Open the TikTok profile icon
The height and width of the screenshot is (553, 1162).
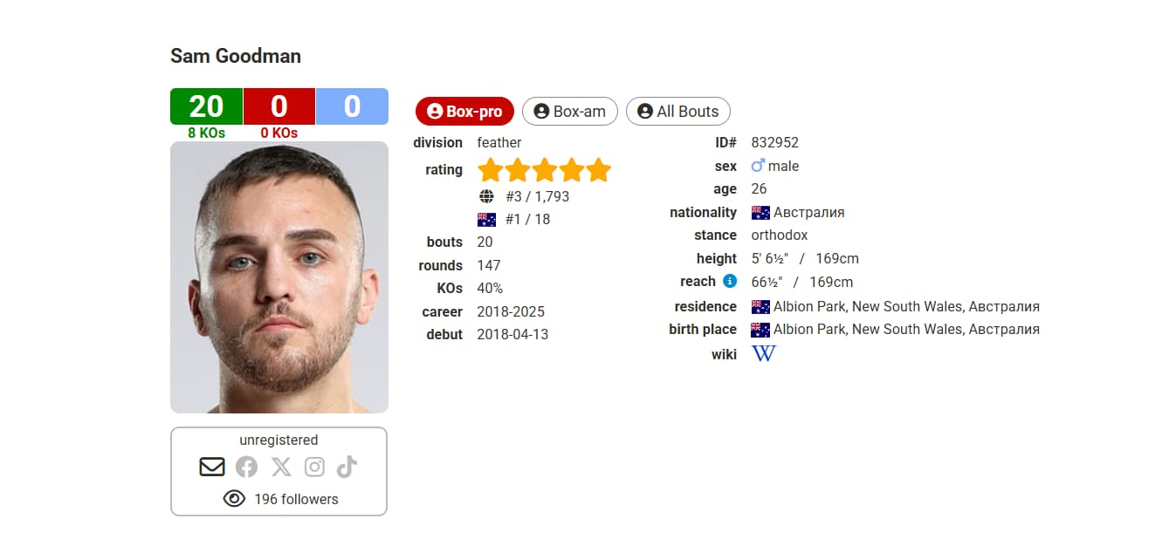point(347,468)
